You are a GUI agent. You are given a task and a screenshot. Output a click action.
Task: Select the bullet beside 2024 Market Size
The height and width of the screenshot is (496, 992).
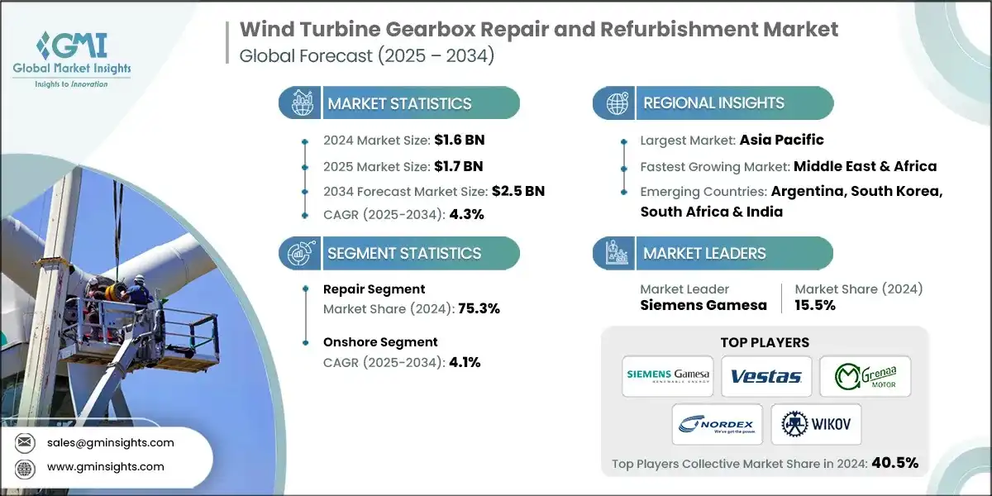pos(304,141)
